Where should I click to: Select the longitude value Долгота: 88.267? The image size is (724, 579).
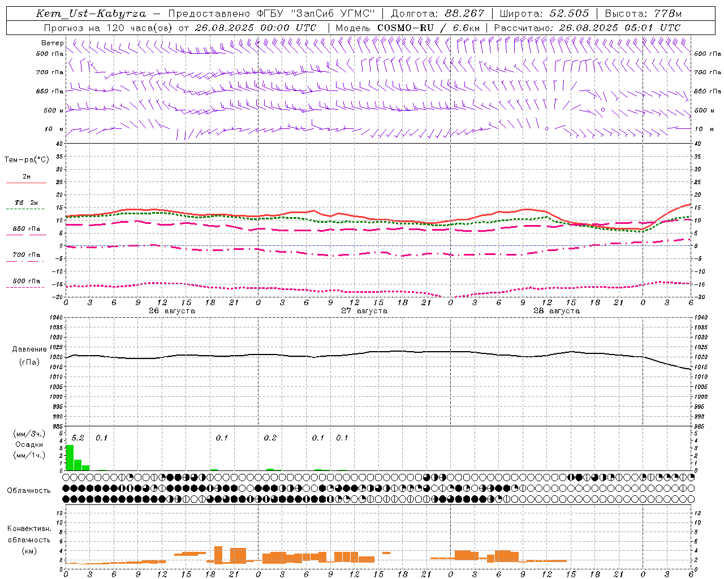pos(438,14)
